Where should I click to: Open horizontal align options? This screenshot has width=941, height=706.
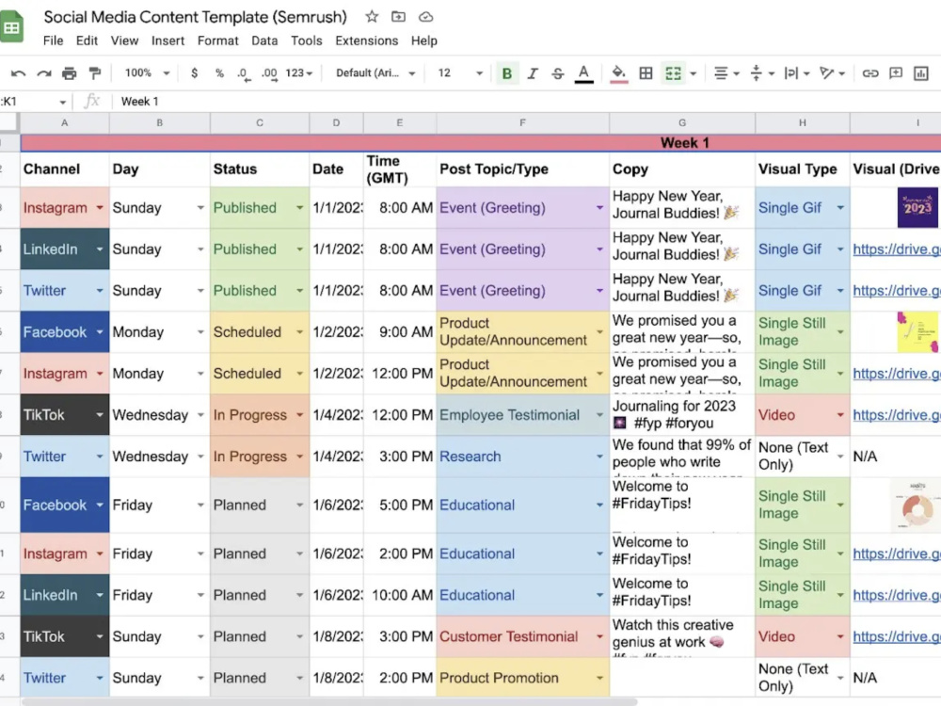(x=726, y=73)
